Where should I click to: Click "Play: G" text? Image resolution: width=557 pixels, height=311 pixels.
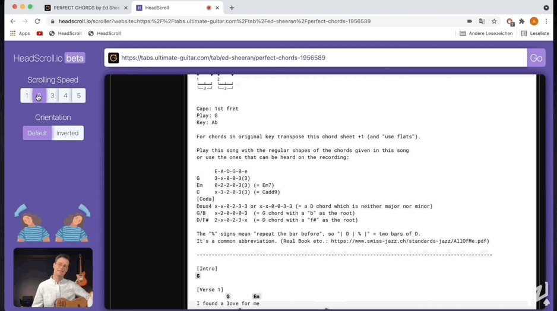pyautogui.click(x=207, y=116)
